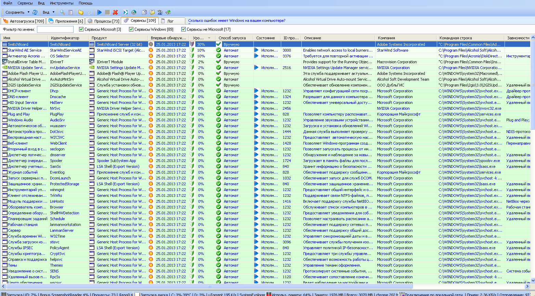Image resolution: width=535 pixels, height=296 pixels.
Task: Open the Сервисы menu in menu bar
Action: click(x=25, y=3)
